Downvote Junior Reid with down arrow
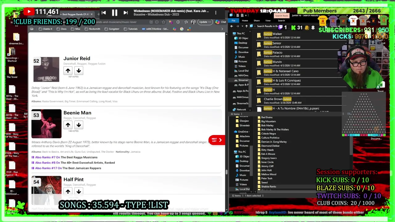This screenshot has width=395, height=222. pyautogui.click(x=79, y=71)
